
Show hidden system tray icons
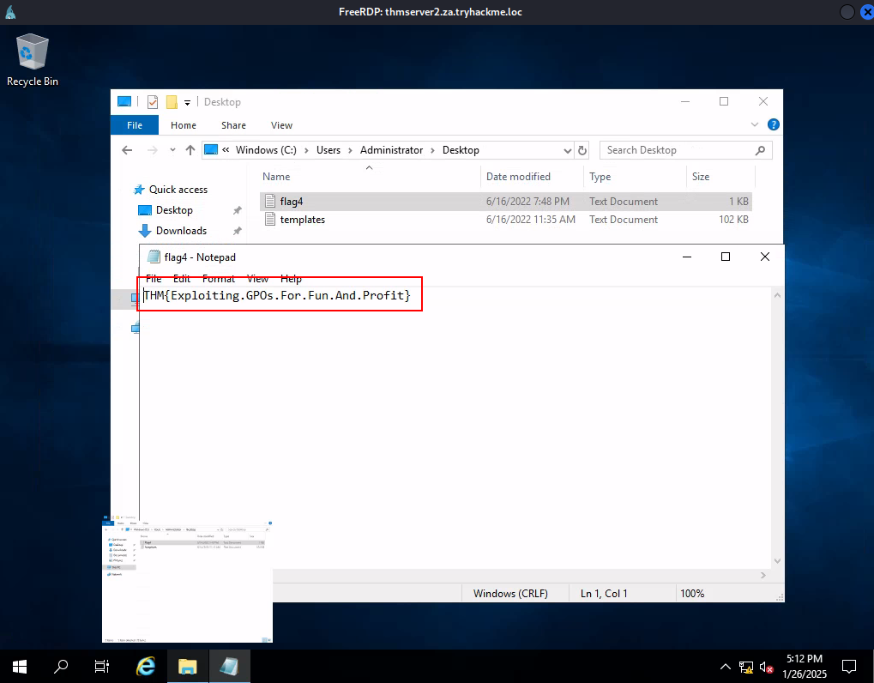tap(725, 667)
